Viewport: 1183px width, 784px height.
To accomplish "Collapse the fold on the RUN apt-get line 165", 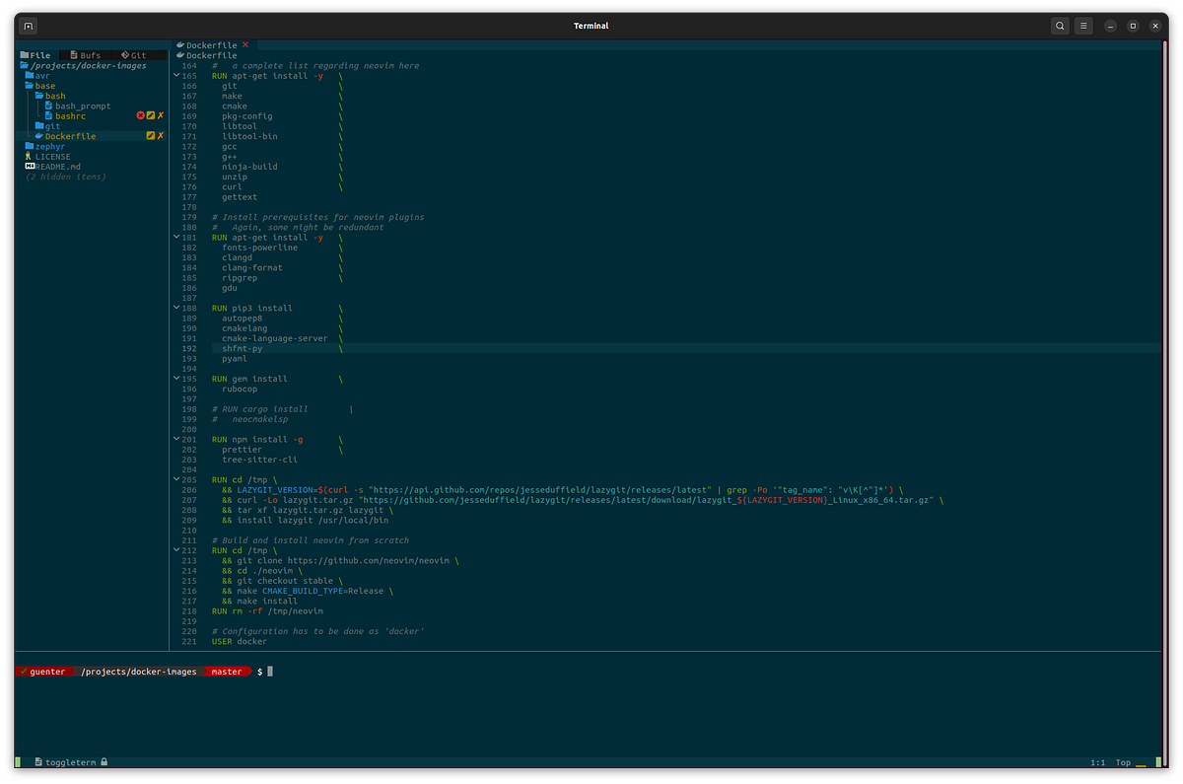I will [x=175, y=75].
